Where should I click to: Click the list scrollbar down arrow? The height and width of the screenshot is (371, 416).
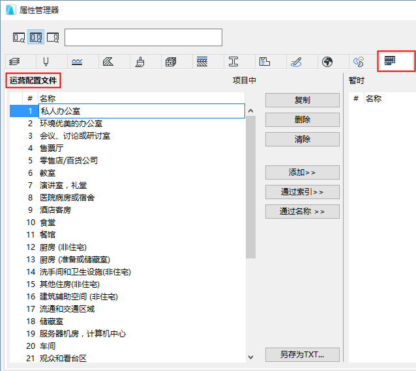pos(251,357)
